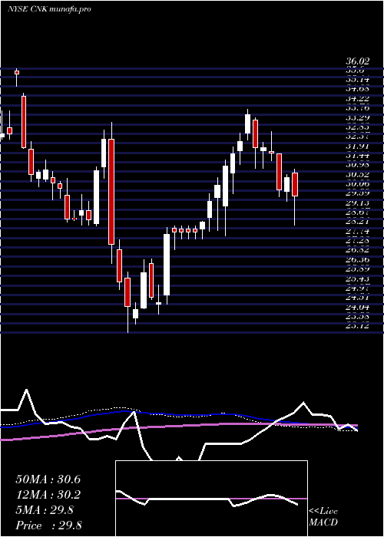The image size is (384, 537).
Task: Click the 36.02 top price label
Action: (358, 61)
